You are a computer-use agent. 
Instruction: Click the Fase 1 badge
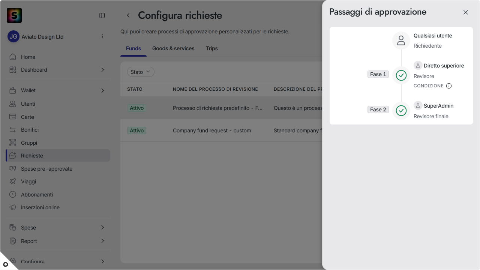click(x=378, y=74)
